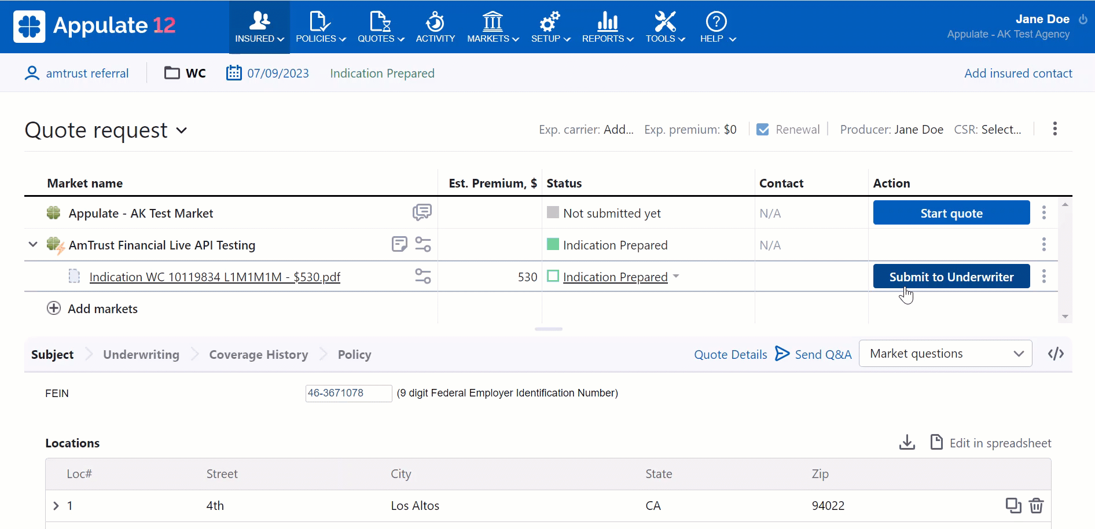Open the Insured menu

tap(259, 27)
